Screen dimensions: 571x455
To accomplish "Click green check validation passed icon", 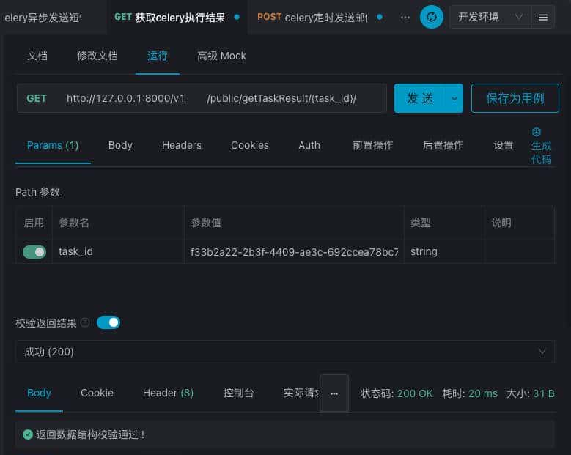I will 28,434.
